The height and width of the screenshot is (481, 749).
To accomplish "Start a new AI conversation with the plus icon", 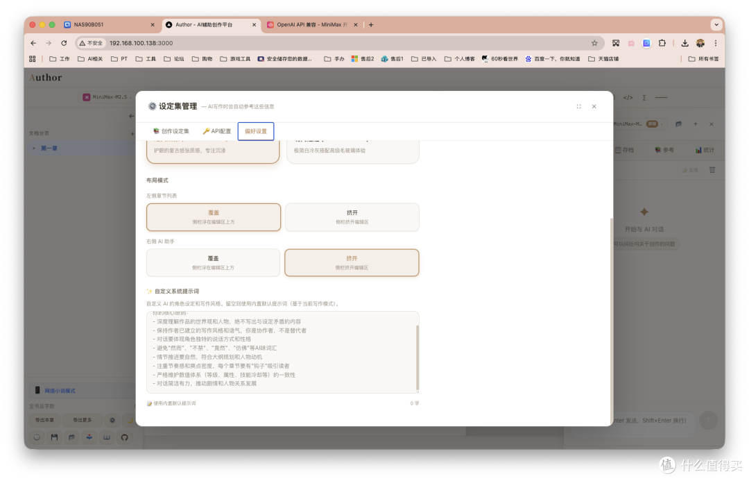I will pos(696,124).
